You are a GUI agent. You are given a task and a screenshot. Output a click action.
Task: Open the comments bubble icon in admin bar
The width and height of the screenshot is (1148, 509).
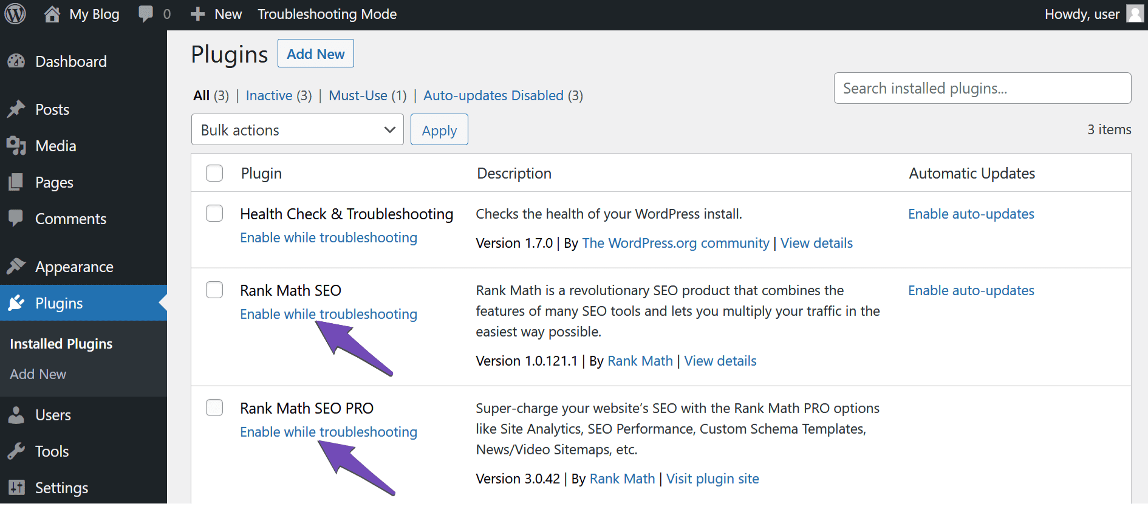(146, 14)
